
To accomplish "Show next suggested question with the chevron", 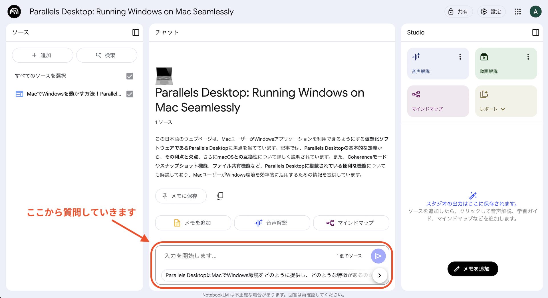I will click(380, 275).
